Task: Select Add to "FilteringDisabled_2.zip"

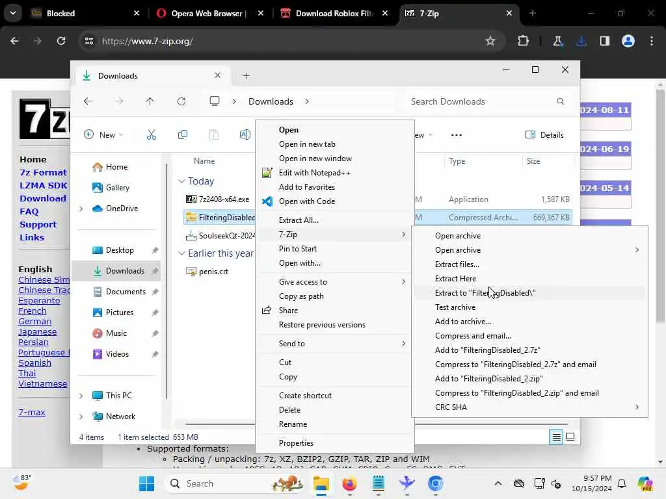Action: 529,379
